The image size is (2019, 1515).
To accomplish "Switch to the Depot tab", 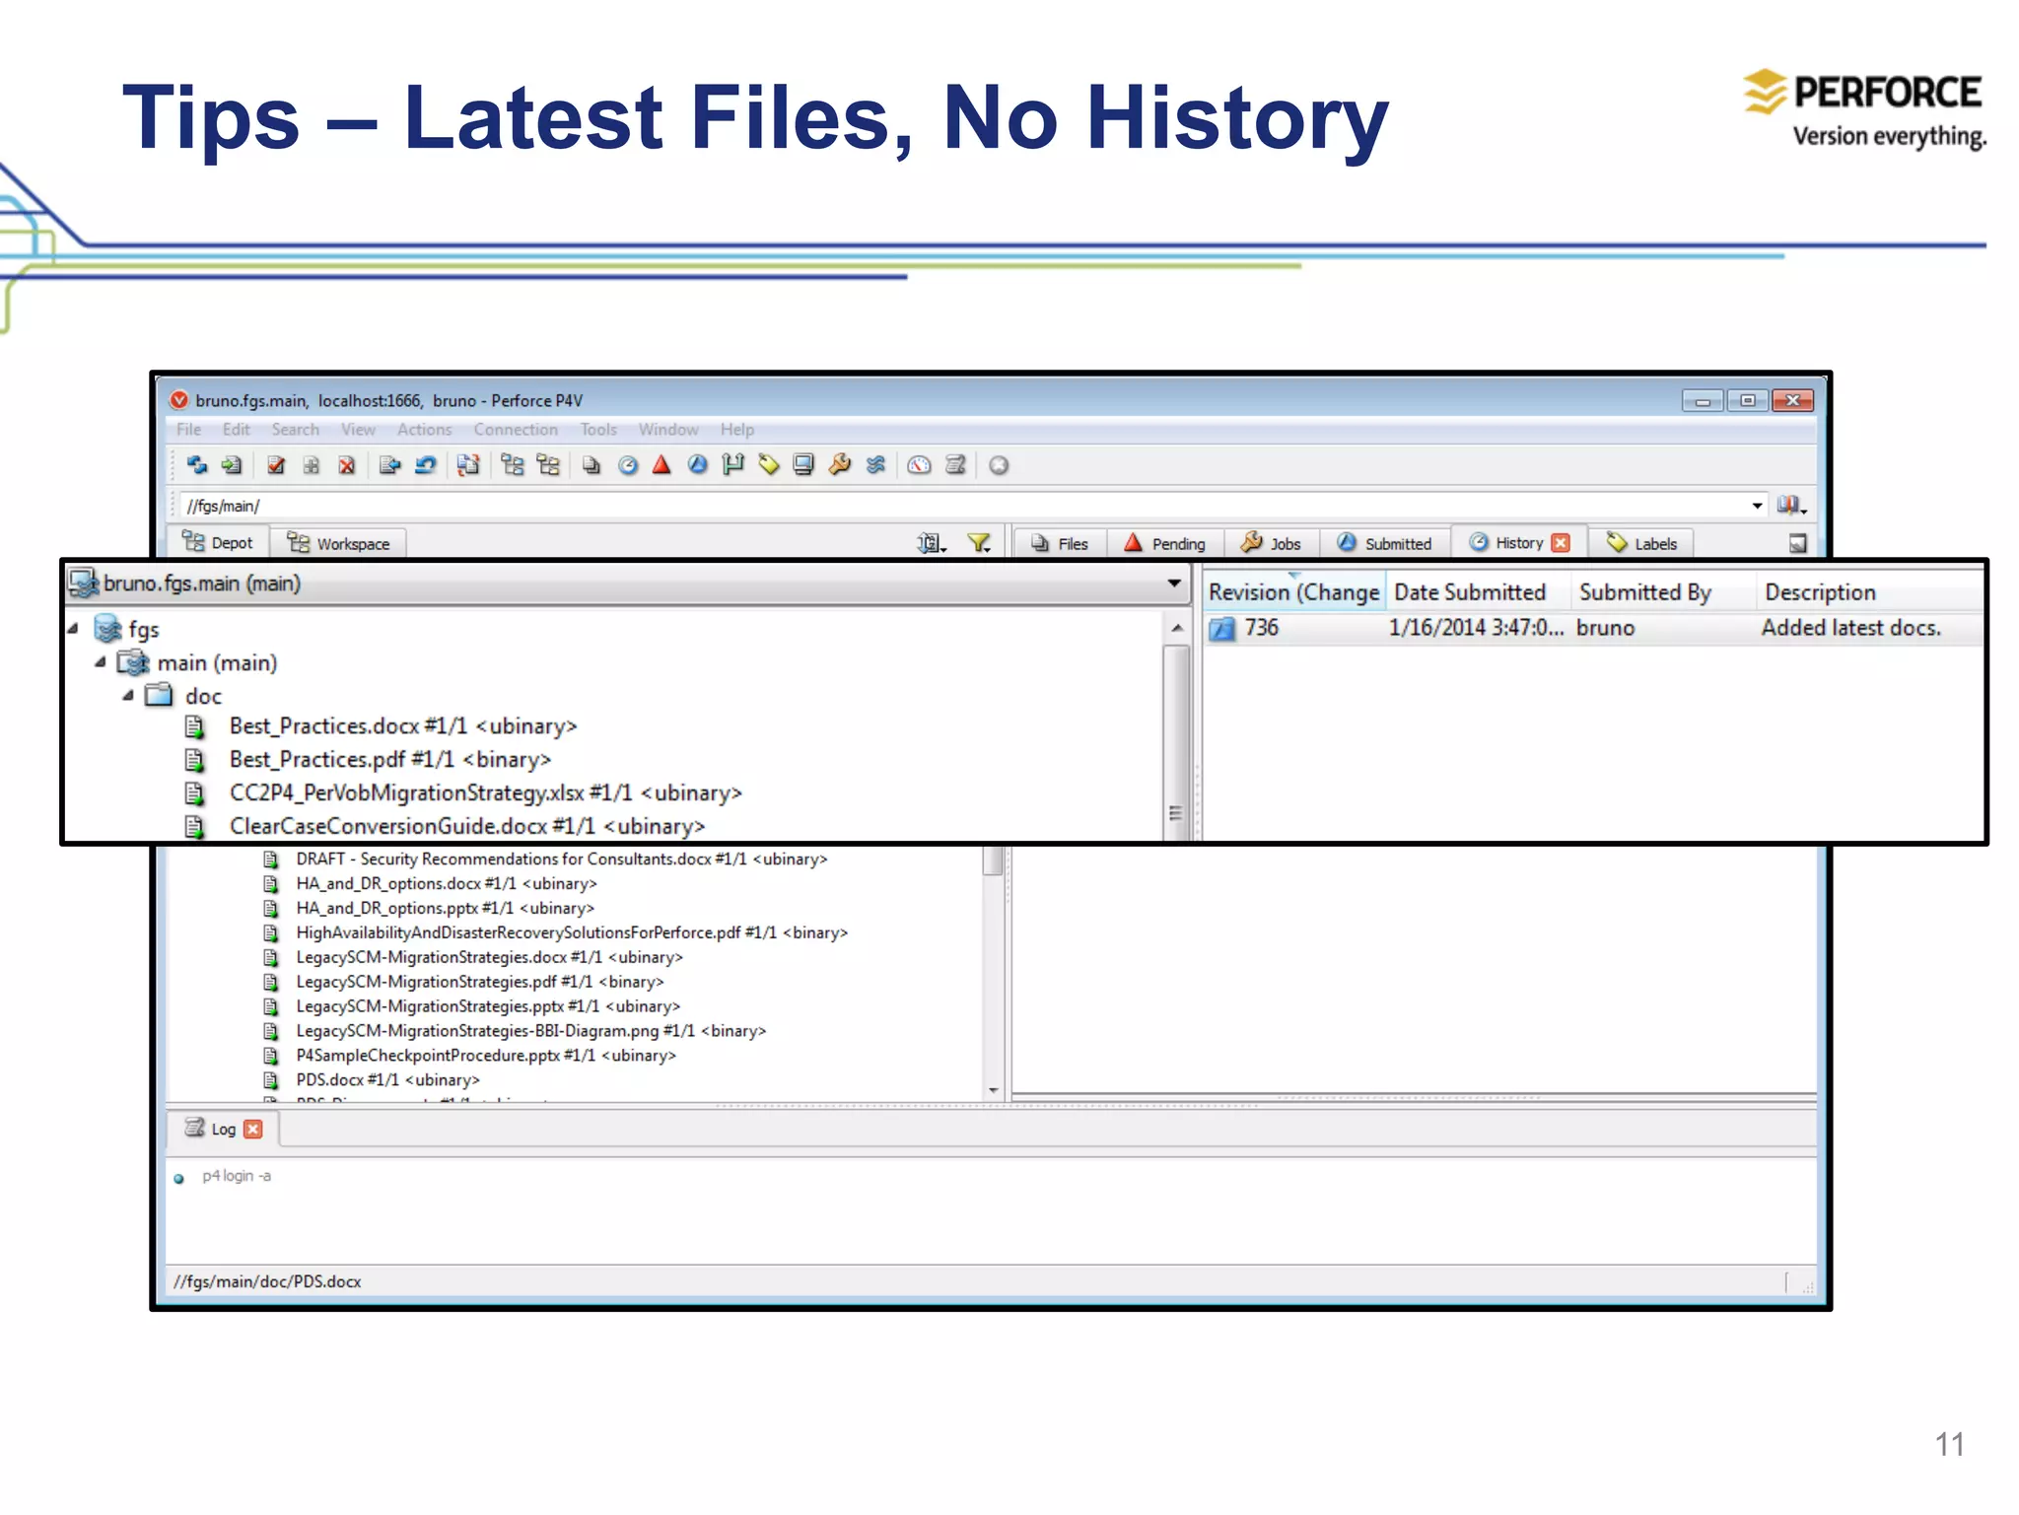I will (x=218, y=543).
